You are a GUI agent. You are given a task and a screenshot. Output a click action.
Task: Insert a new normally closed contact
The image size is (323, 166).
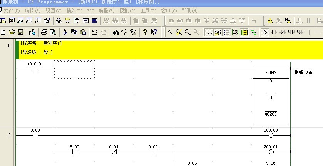coord(283,32)
